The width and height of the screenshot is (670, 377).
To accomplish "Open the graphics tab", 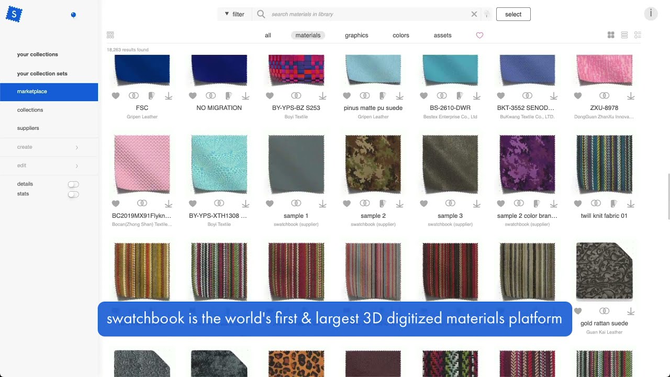I will [x=356, y=36].
